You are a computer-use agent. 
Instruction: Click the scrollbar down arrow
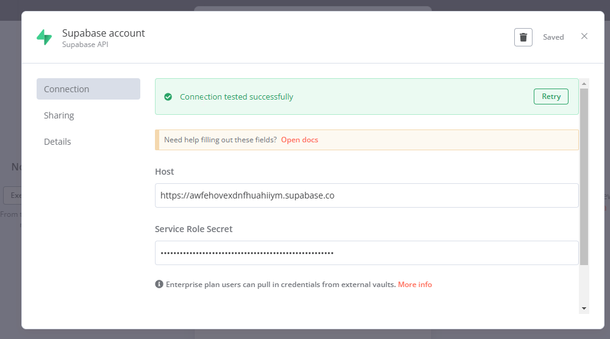[x=584, y=308]
